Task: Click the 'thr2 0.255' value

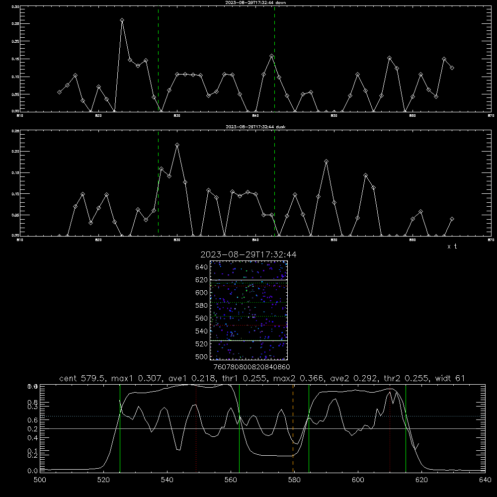Action: point(408,378)
